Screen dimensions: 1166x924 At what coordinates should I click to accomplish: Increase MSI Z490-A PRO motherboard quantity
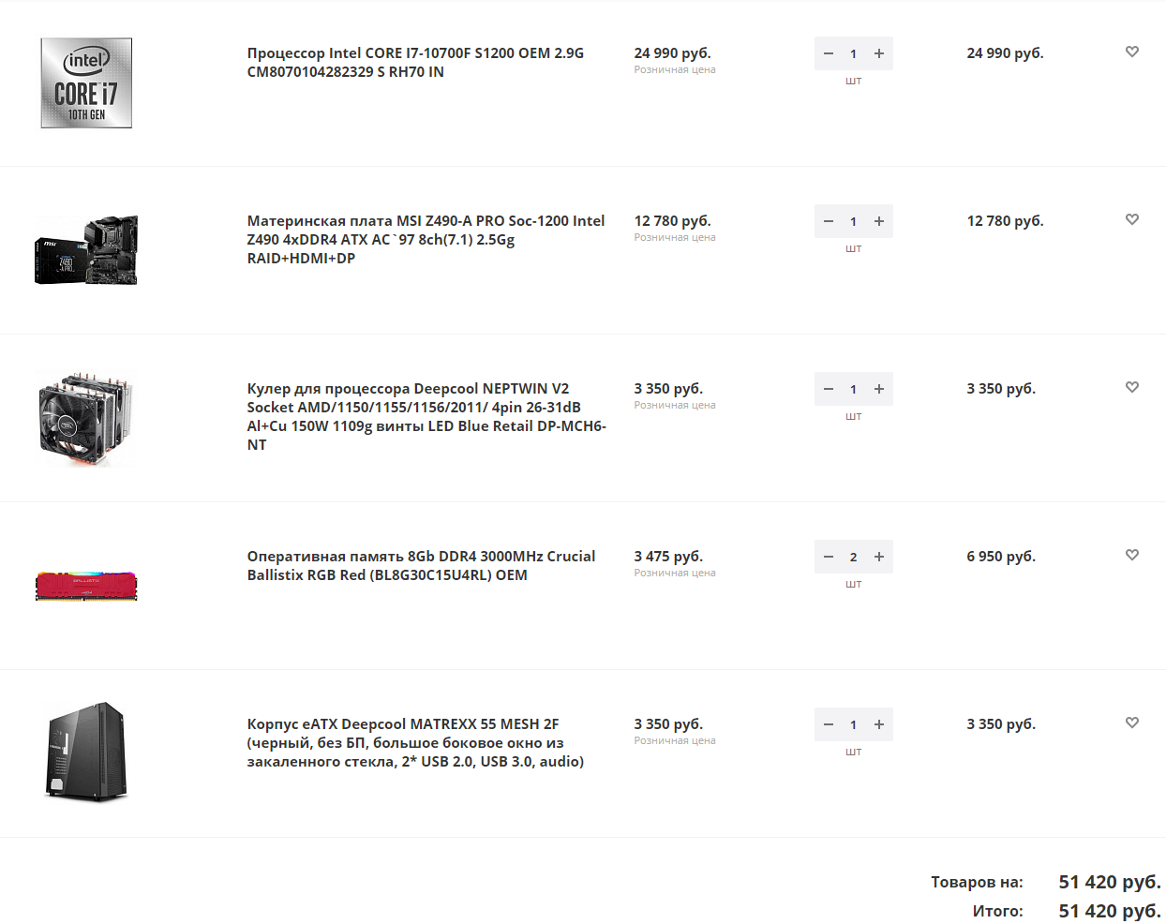[x=879, y=221]
